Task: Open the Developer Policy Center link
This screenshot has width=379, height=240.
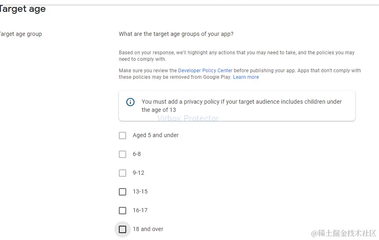Action: (205, 71)
